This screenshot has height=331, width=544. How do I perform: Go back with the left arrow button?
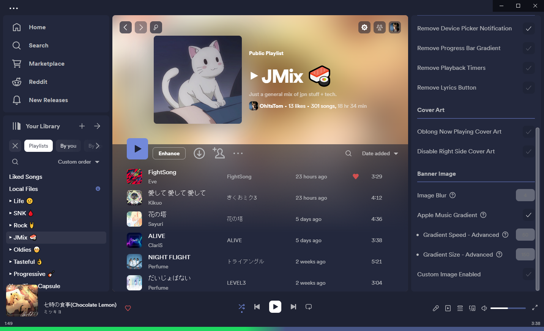tap(126, 27)
